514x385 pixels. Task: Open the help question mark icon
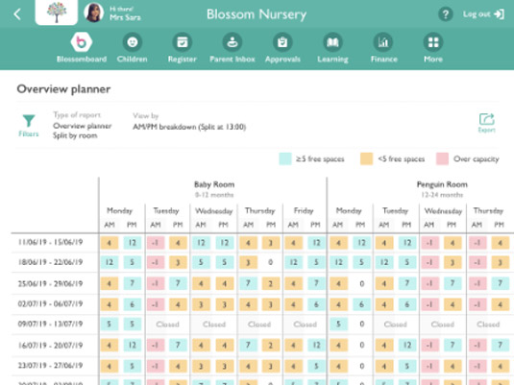pyautogui.click(x=445, y=14)
